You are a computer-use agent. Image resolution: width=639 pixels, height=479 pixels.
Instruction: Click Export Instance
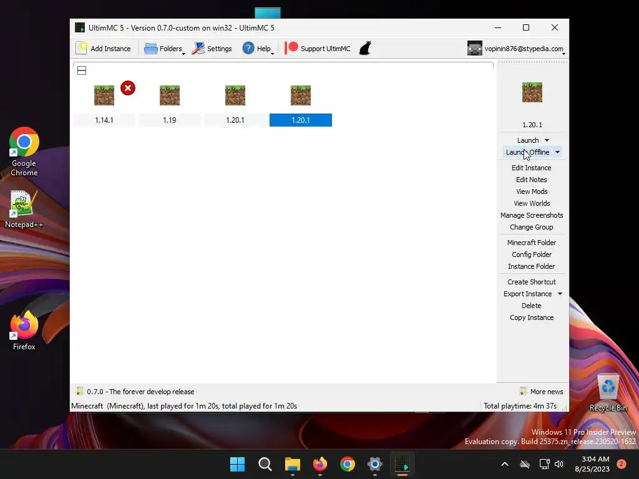[x=527, y=294]
